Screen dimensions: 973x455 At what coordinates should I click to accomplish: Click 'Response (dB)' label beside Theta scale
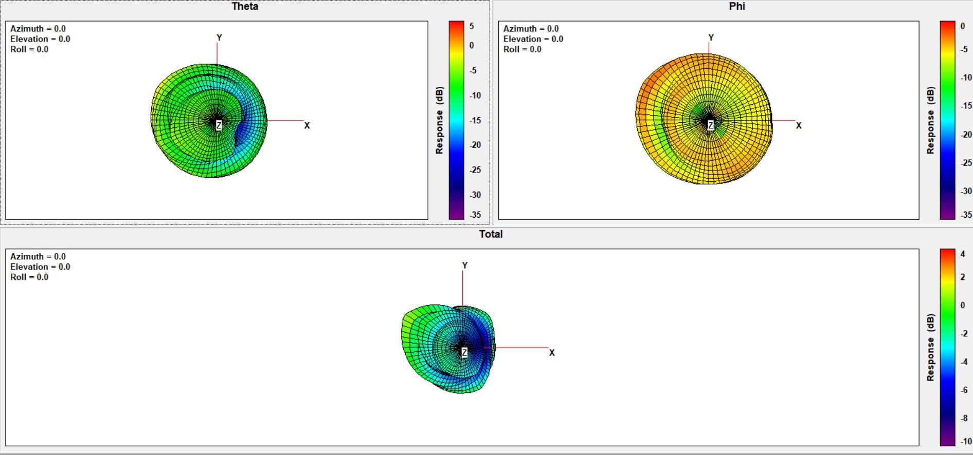click(x=439, y=120)
